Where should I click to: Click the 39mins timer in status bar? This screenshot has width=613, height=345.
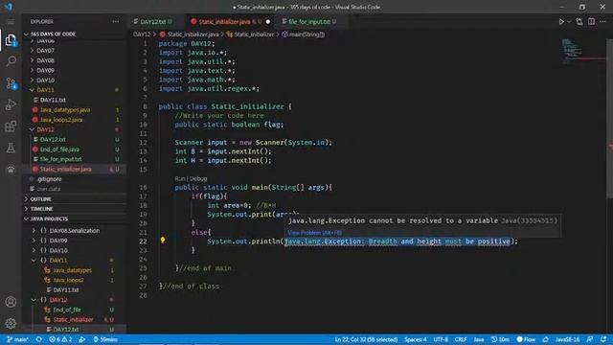[105, 339]
